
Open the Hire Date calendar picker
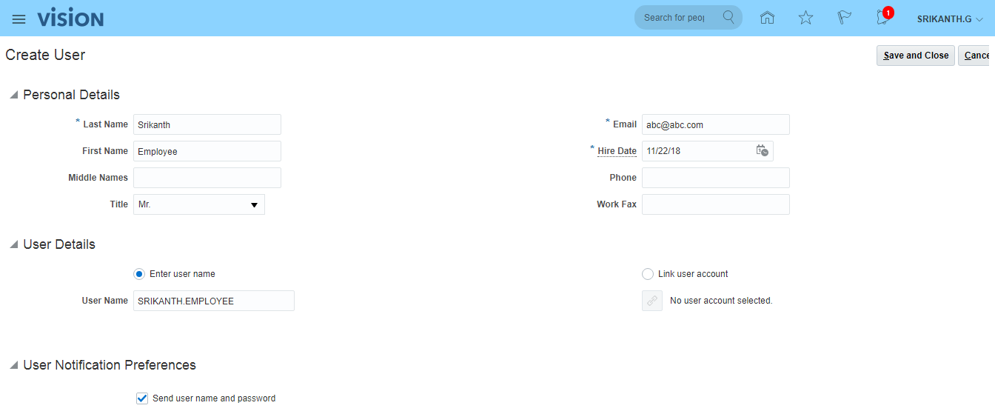click(x=762, y=151)
